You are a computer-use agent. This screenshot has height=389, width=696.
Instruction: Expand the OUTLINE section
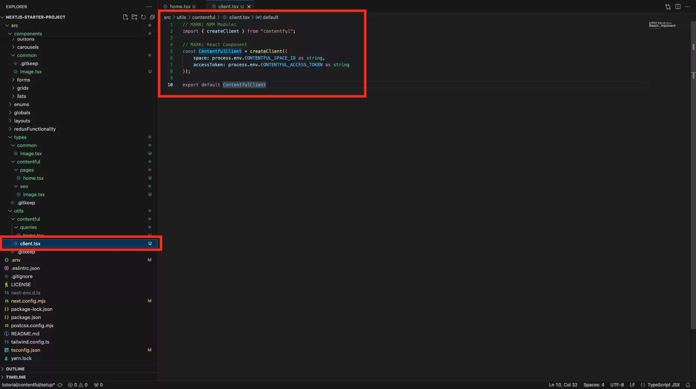pyautogui.click(x=15, y=369)
